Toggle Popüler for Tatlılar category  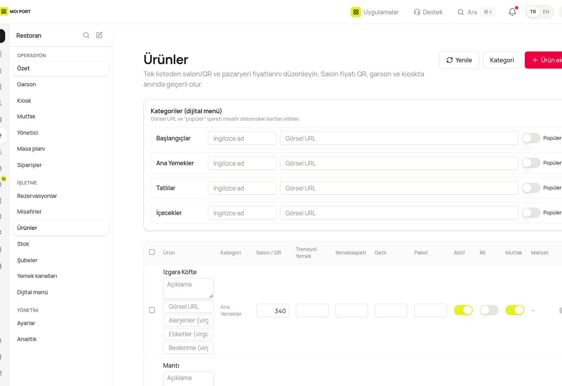531,188
